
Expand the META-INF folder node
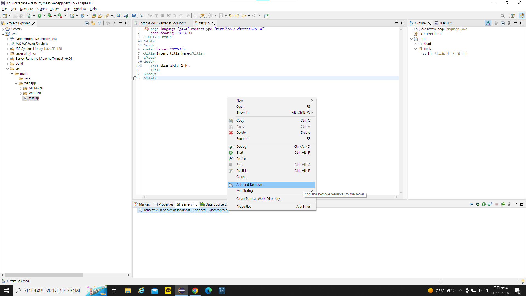click(x=21, y=88)
